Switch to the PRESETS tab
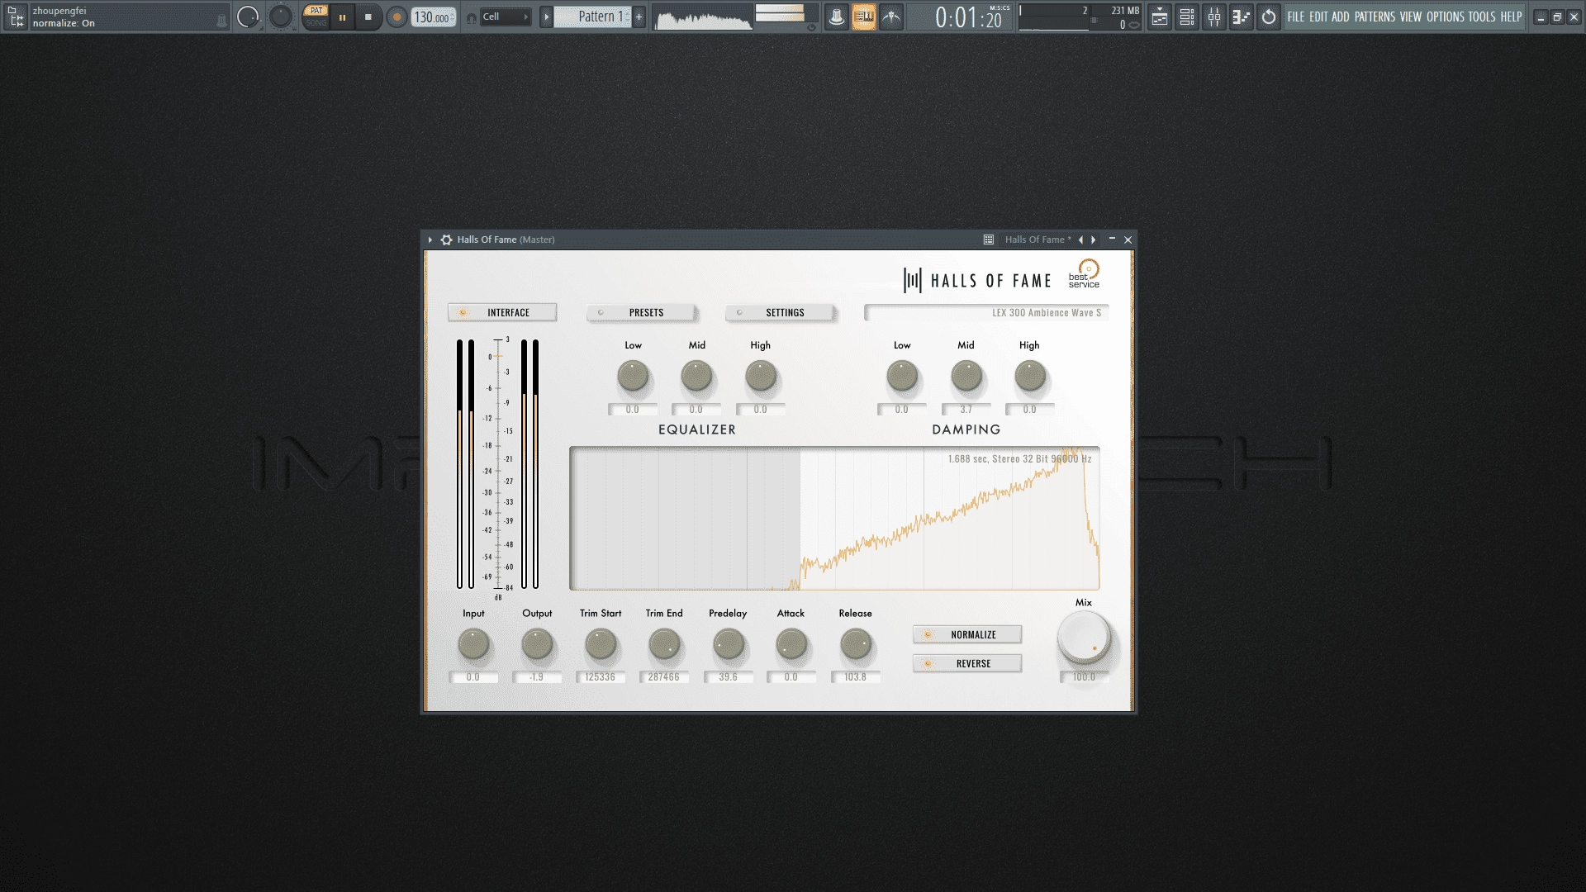This screenshot has height=892, width=1586. pos(641,312)
